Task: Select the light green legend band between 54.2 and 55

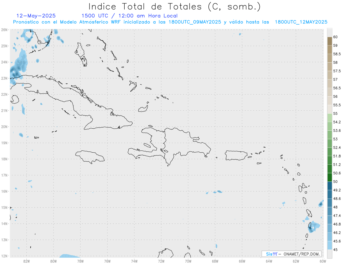Action: pyautogui.click(x=330, y=118)
